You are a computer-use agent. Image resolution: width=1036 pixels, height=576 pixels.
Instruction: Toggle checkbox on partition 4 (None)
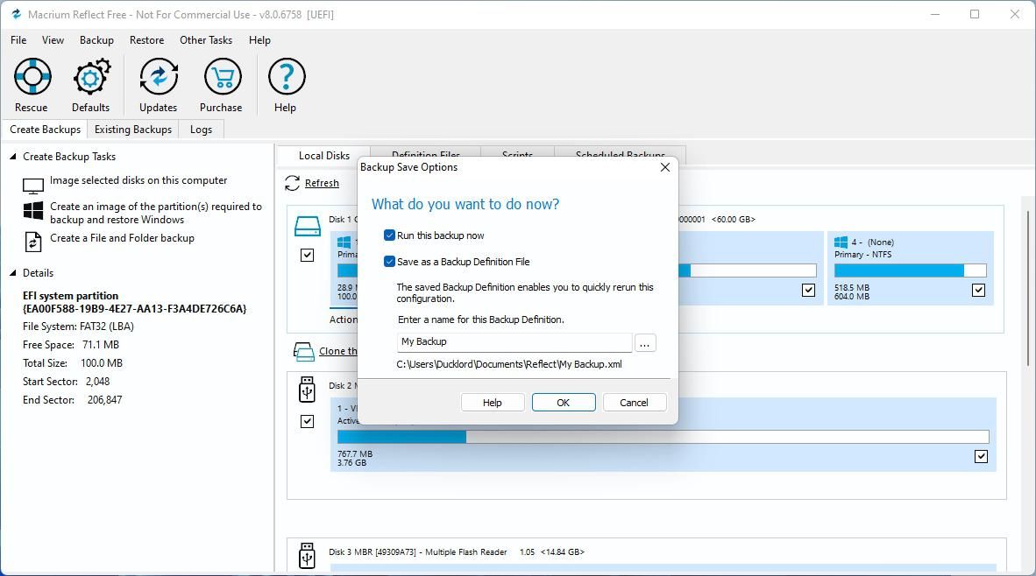point(978,290)
